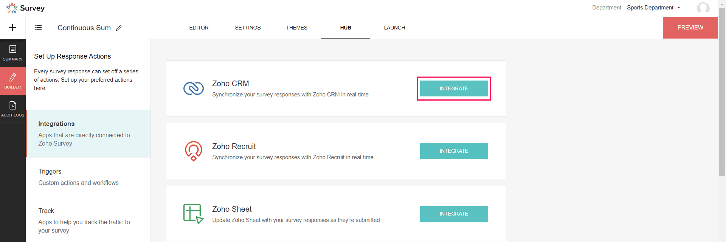Select the Hub tab
This screenshot has height=242, width=726.
tap(346, 28)
